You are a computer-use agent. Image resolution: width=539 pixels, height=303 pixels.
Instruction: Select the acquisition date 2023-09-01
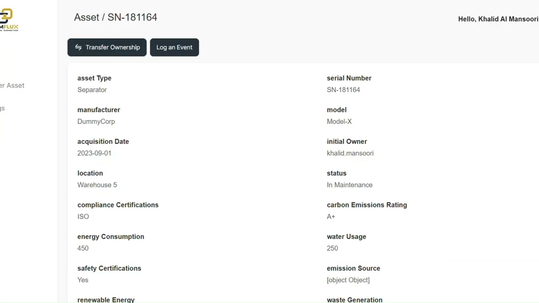pyautogui.click(x=94, y=153)
